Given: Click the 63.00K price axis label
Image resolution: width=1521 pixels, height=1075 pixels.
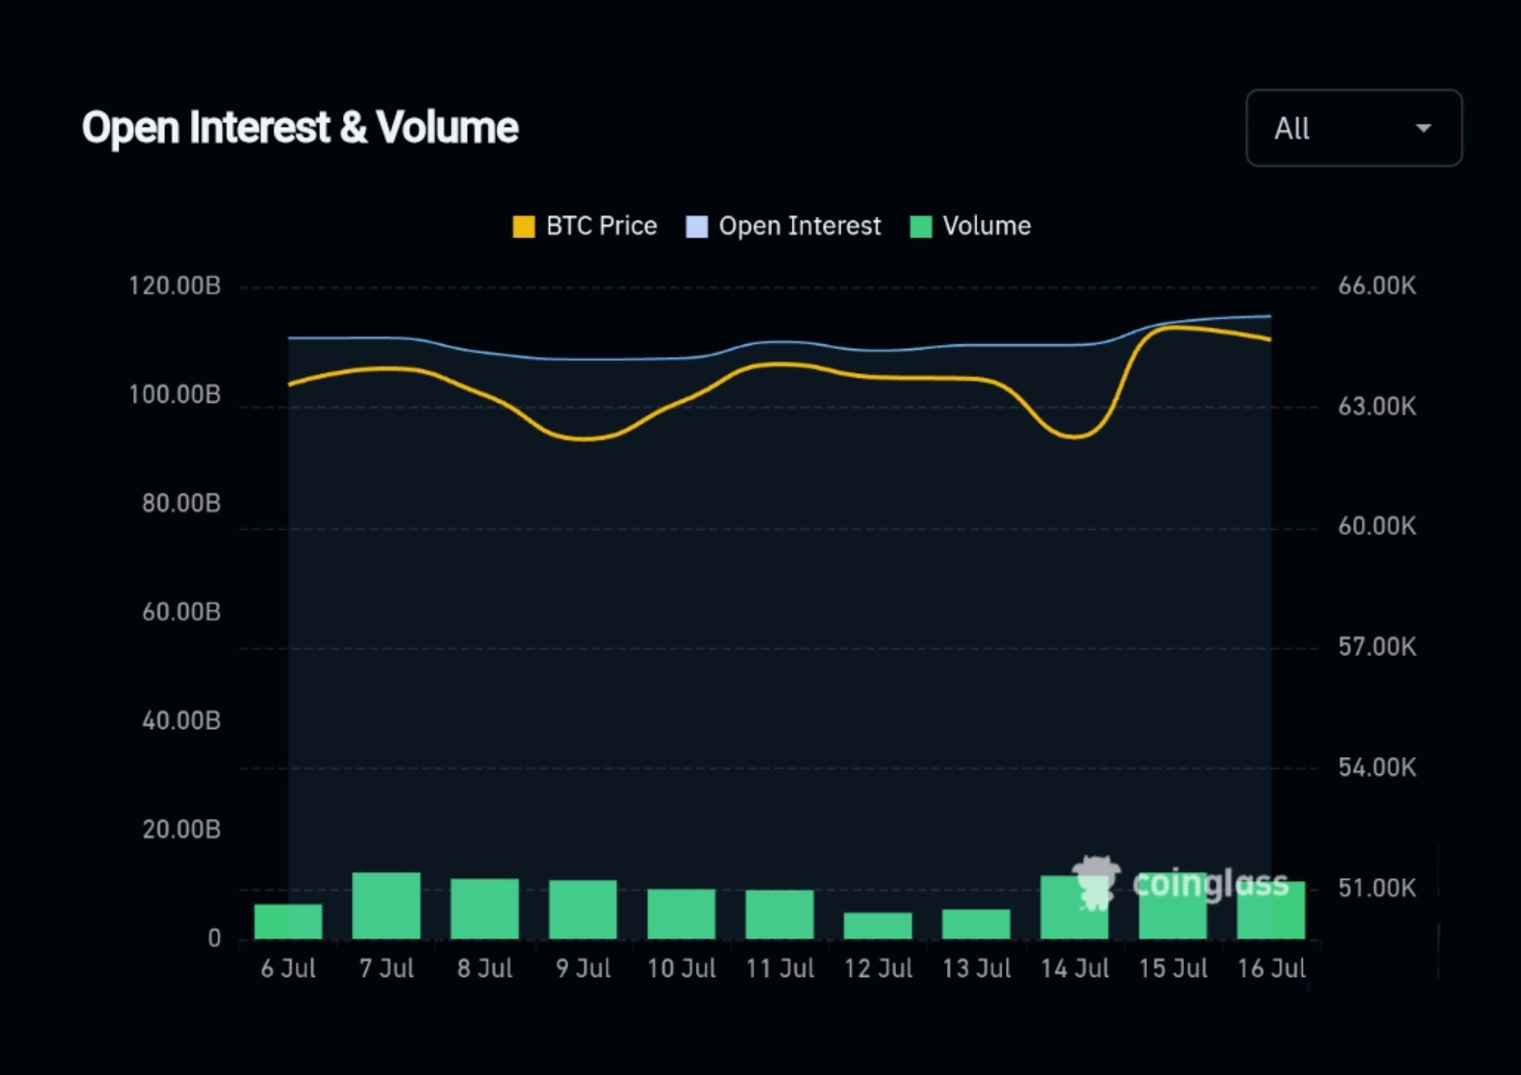Looking at the screenshot, I should point(1377,407).
